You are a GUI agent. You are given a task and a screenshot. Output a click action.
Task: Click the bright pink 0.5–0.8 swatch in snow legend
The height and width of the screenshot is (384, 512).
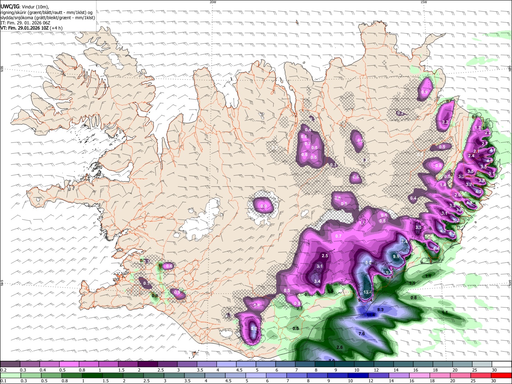(69, 364)
